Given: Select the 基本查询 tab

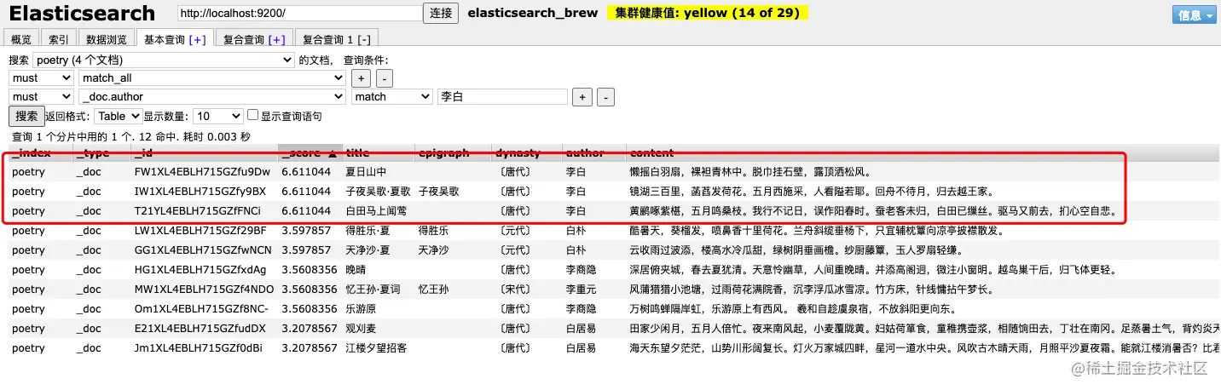Looking at the screenshot, I should pyautogui.click(x=175, y=39).
